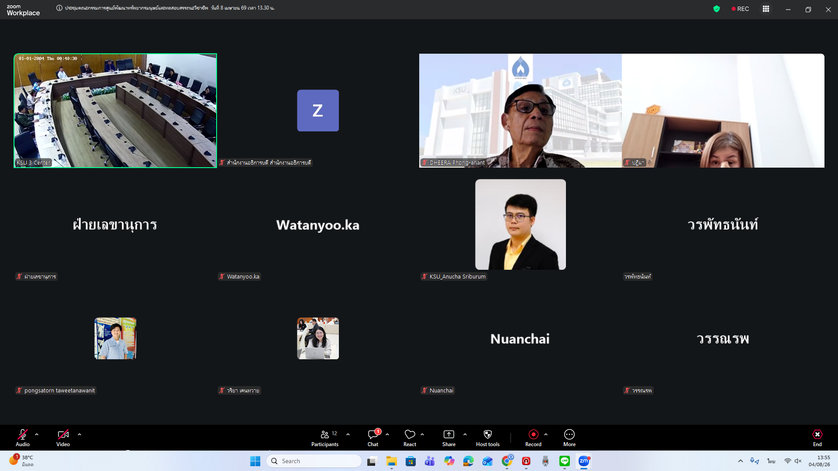Open Host tools shield icon
Viewport: 838px width, 471px height.
tap(487, 438)
